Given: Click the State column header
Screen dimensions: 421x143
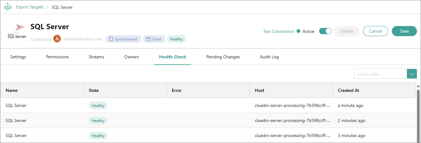Looking at the screenshot, I should pos(125,90).
